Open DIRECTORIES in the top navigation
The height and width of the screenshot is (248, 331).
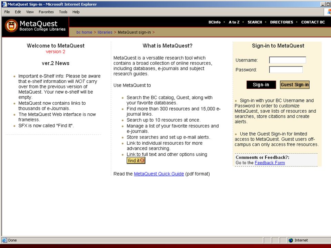point(282,22)
